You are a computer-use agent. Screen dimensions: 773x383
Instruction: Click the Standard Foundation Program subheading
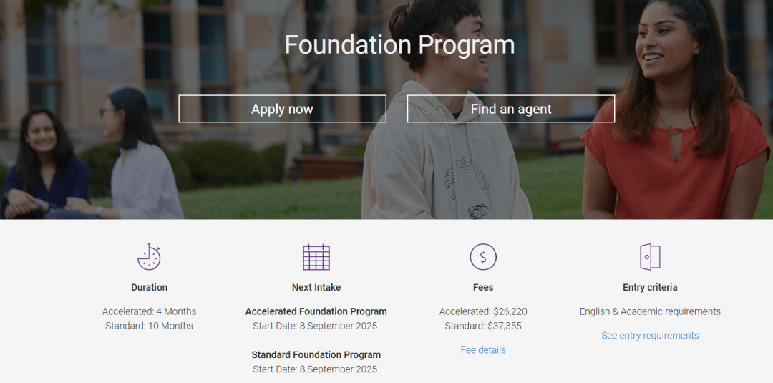click(x=316, y=355)
